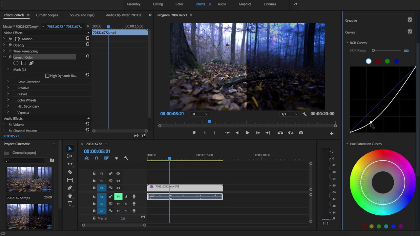Screen dimensions: 420x236
Task: Select the Selection tool in the toolbar
Action: (70, 148)
